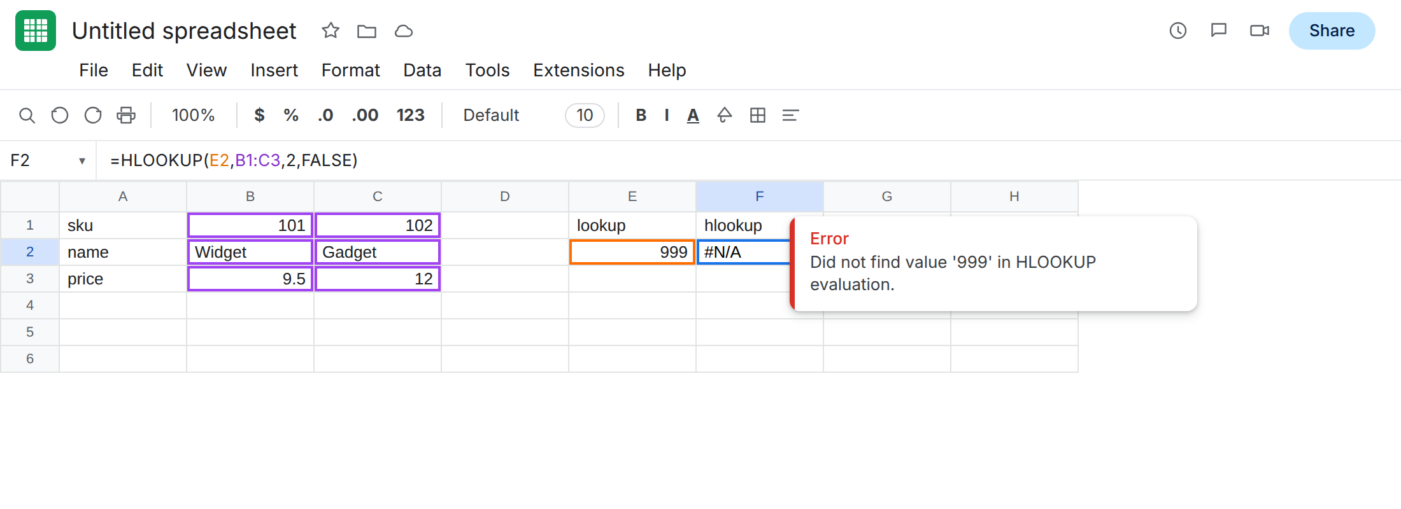Open the Default font dropdown
The image size is (1401, 509).
491,115
